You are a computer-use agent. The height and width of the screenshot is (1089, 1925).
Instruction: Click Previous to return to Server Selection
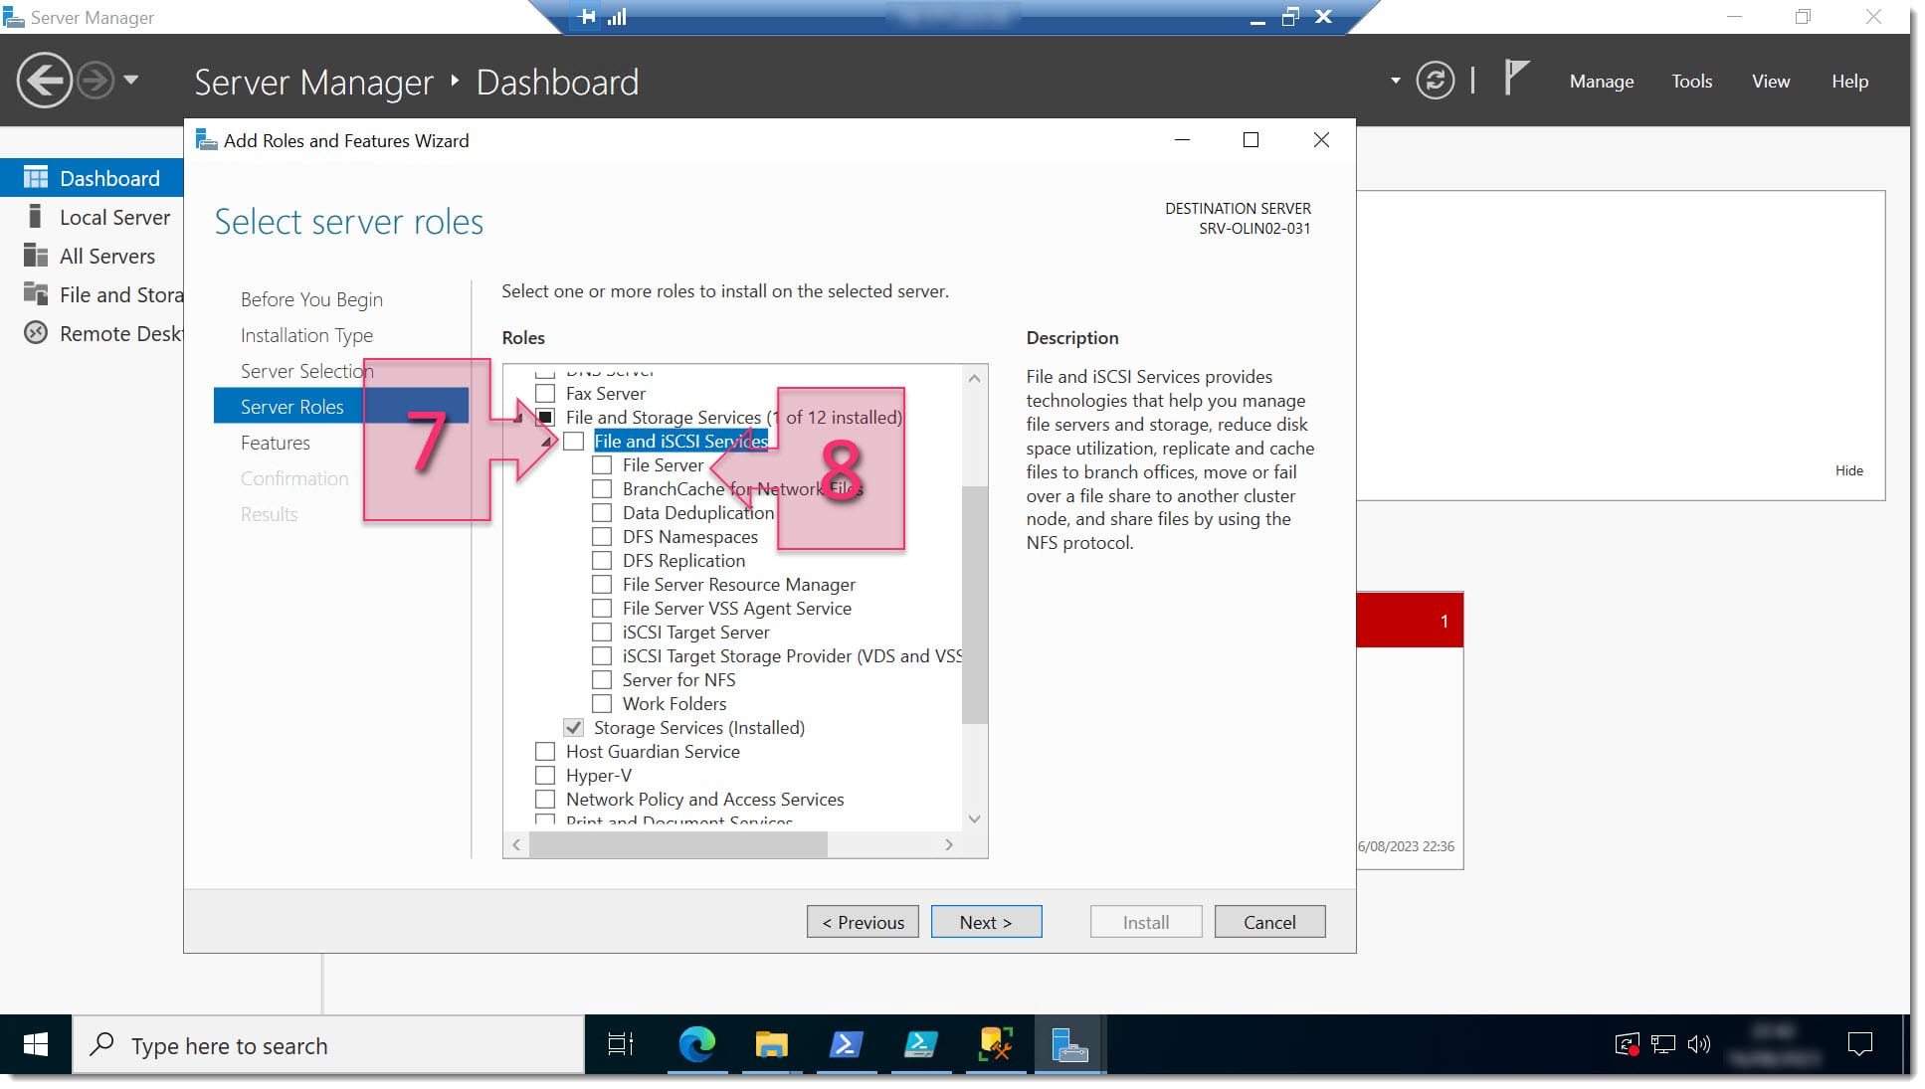864,921
